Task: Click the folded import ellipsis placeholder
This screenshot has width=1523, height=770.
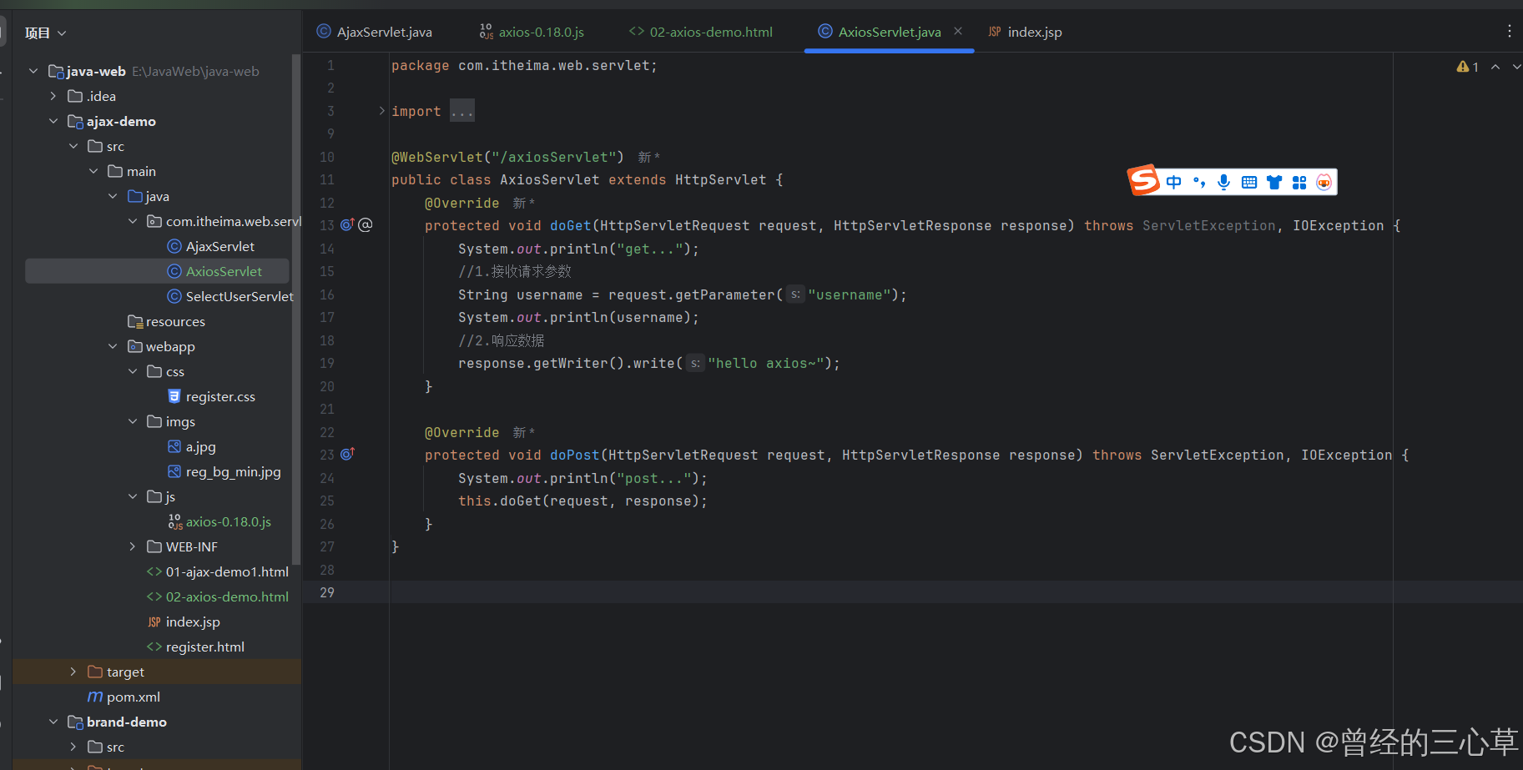Action: click(x=462, y=111)
